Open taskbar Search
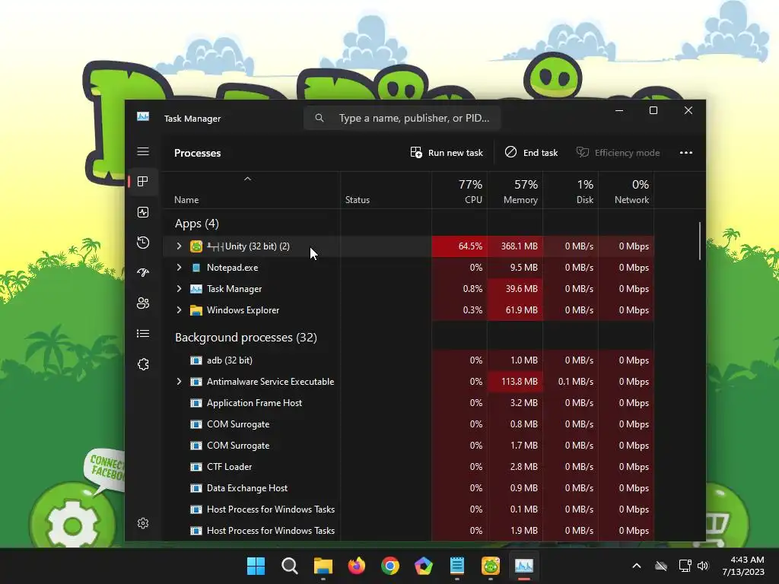This screenshot has width=779, height=584. (290, 566)
